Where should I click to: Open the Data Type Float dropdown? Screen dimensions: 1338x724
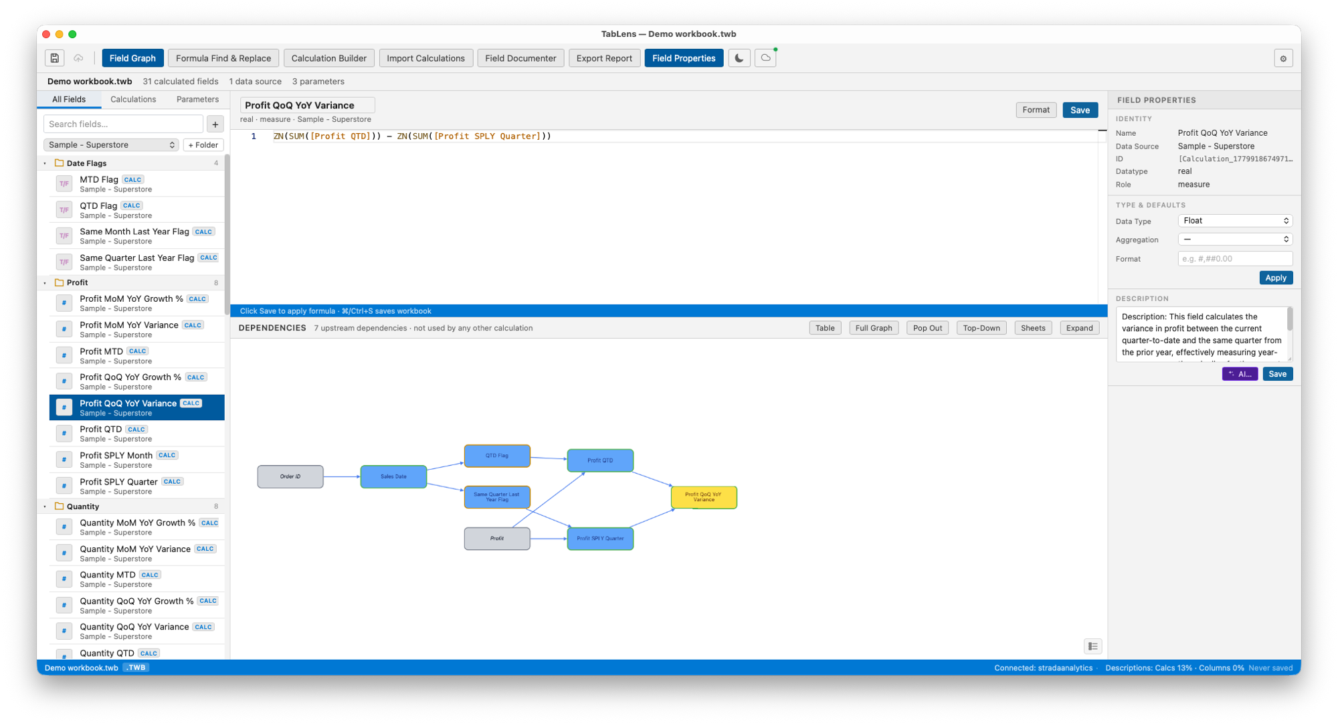pyautogui.click(x=1235, y=221)
